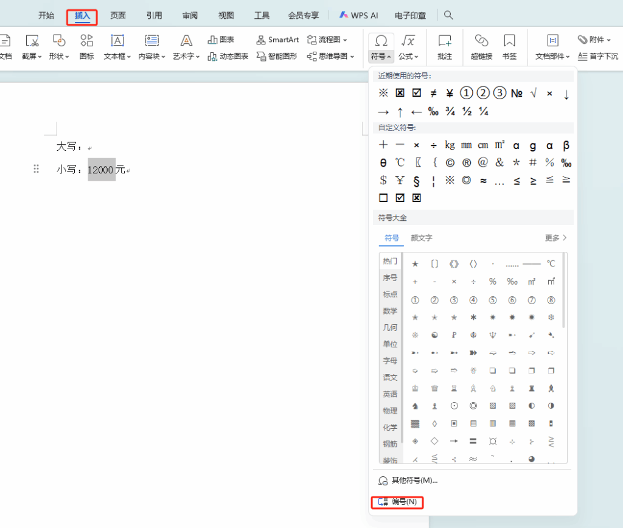Insert the star symbol from the symbol grid
The height and width of the screenshot is (528, 623).
[415, 263]
